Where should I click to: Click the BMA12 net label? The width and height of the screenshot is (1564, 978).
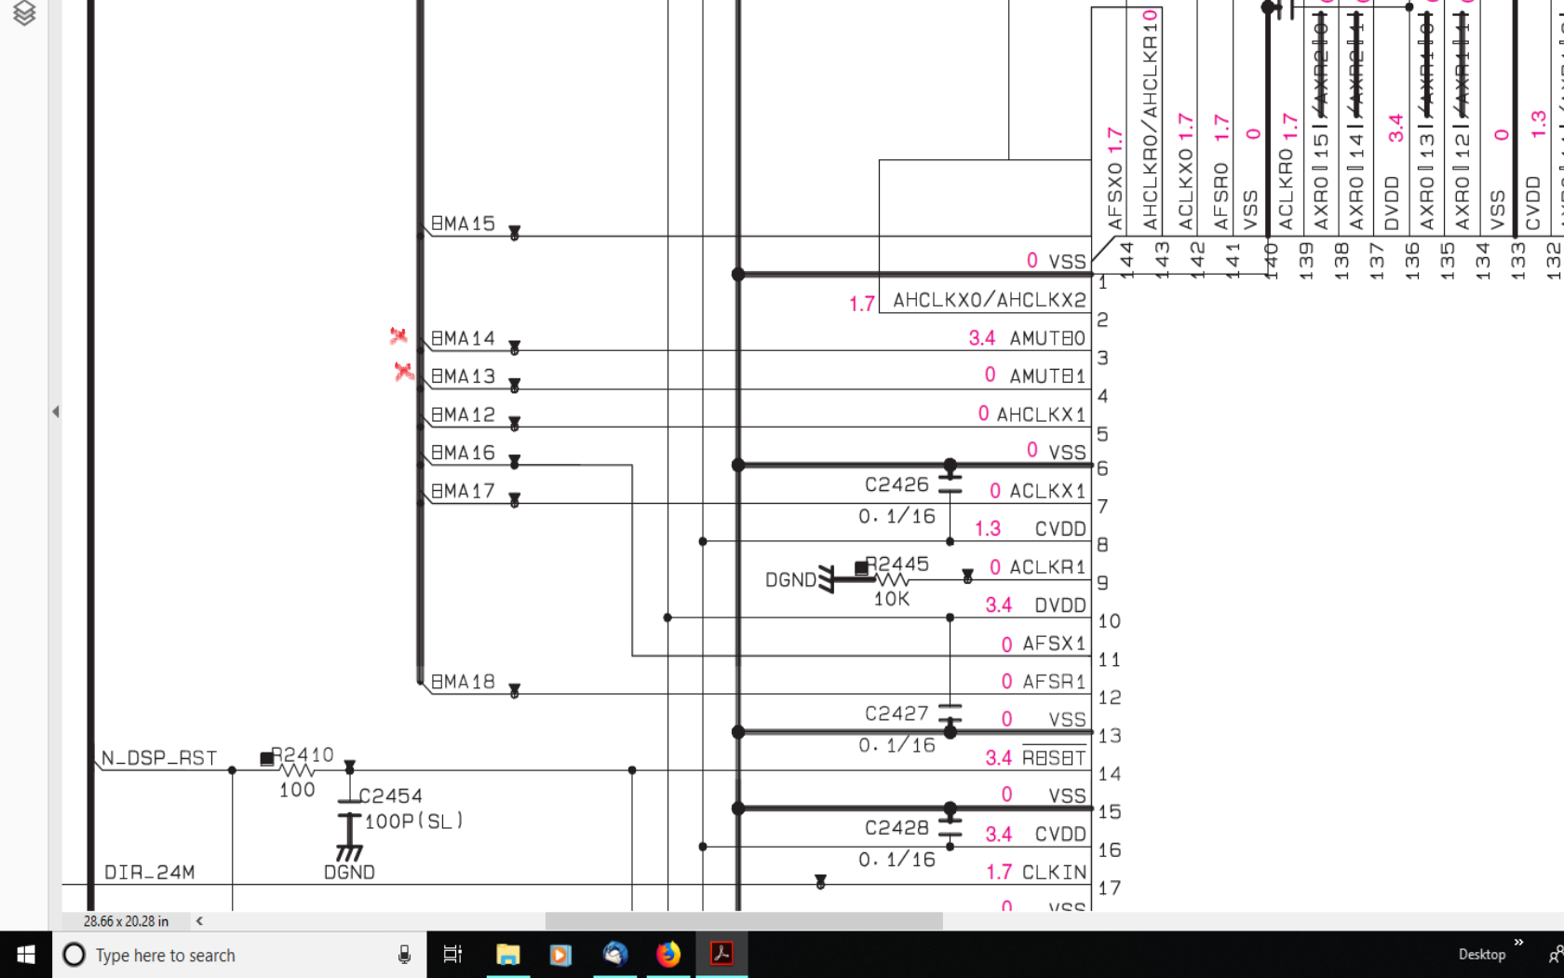pos(463,414)
